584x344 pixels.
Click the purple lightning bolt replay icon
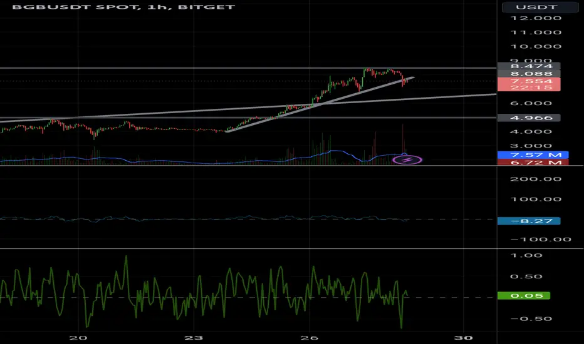407,160
